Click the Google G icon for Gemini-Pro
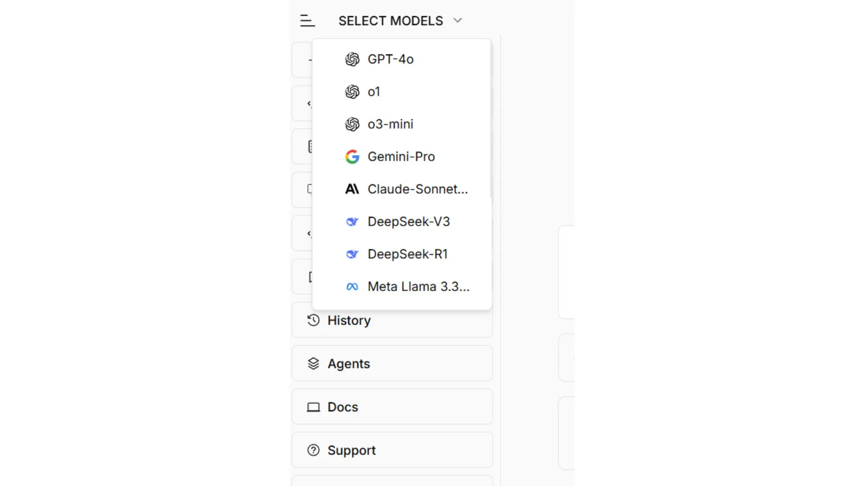The height and width of the screenshot is (486, 864). coord(352,157)
